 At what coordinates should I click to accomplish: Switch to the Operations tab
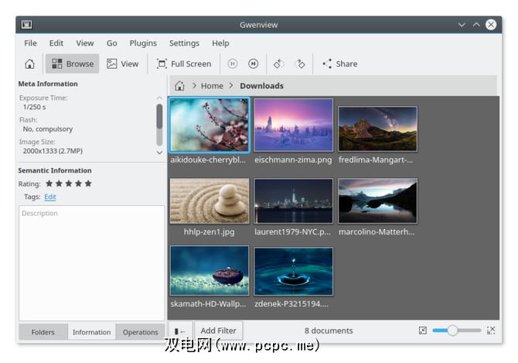click(140, 332)
